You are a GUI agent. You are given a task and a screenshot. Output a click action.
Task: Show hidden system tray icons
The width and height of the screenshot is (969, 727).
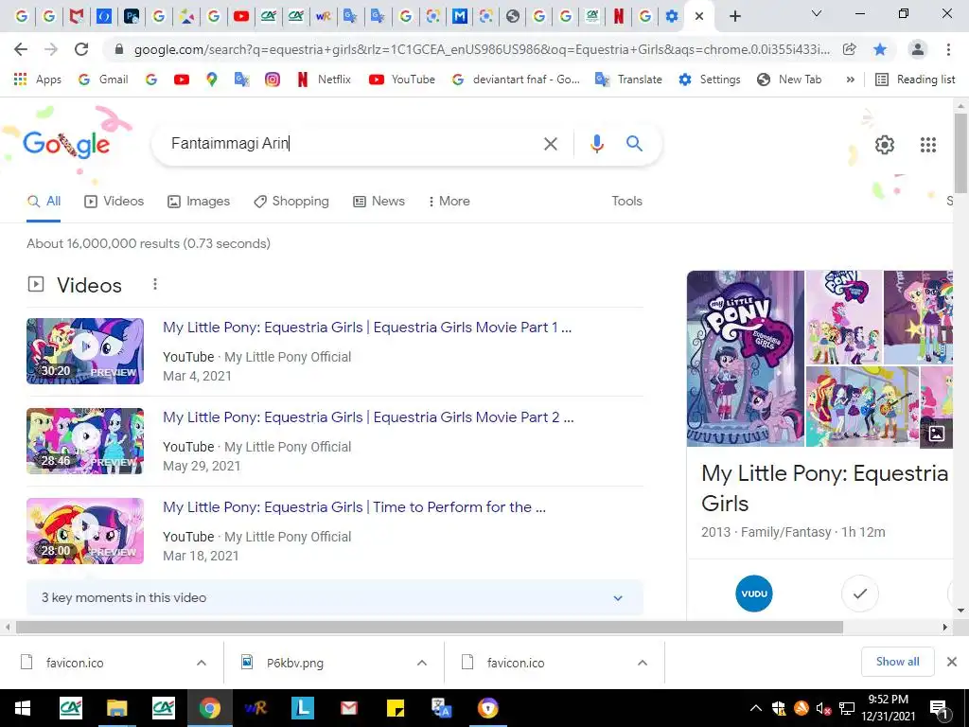(755, 708)
